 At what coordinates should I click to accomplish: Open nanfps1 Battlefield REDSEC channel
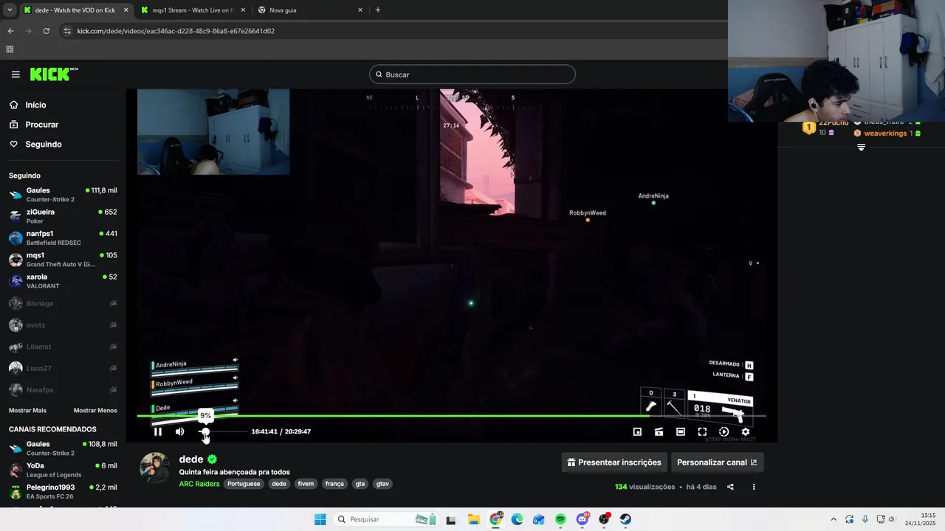(x=63, y=237)
